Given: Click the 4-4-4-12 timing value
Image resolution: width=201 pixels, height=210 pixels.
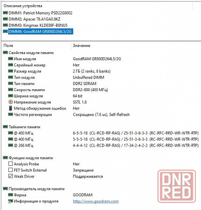Looking at the screenshot, I should point(136,146).
